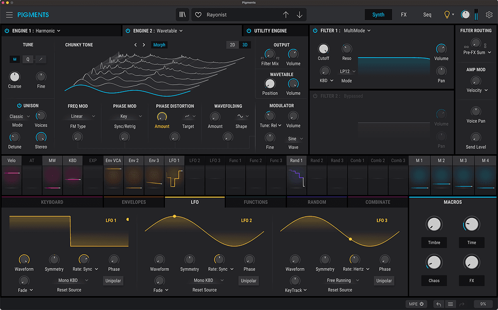Viewport: 498px width, 310px height.
Task: Open the preset library browser icon
Action: point(183,15)
